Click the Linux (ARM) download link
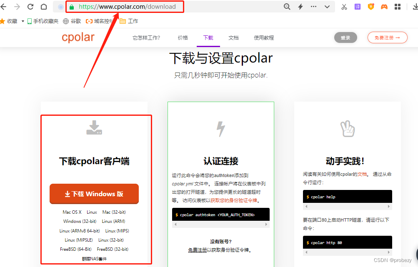Viewport: 418px width, 267px height. click(x=113, y=221)
